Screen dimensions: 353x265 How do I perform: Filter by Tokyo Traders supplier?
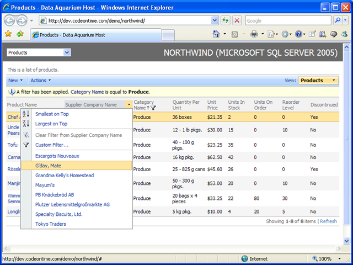(x=51, y=224)
